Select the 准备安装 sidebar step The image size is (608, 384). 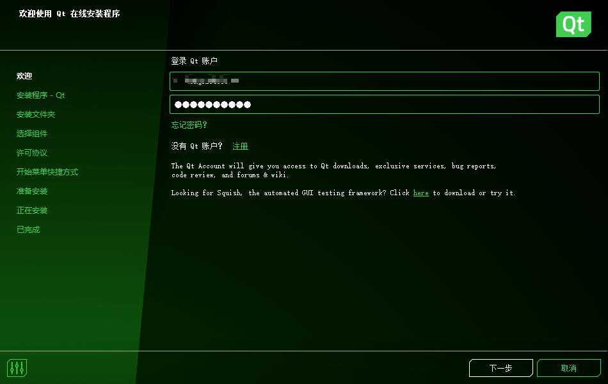32,191
